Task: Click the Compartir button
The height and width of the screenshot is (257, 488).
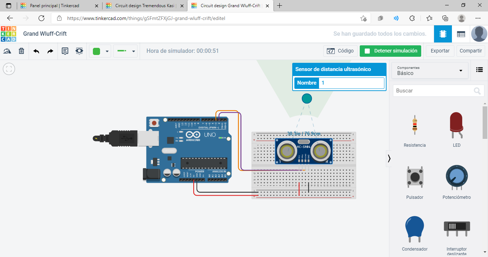Action: 471,51
